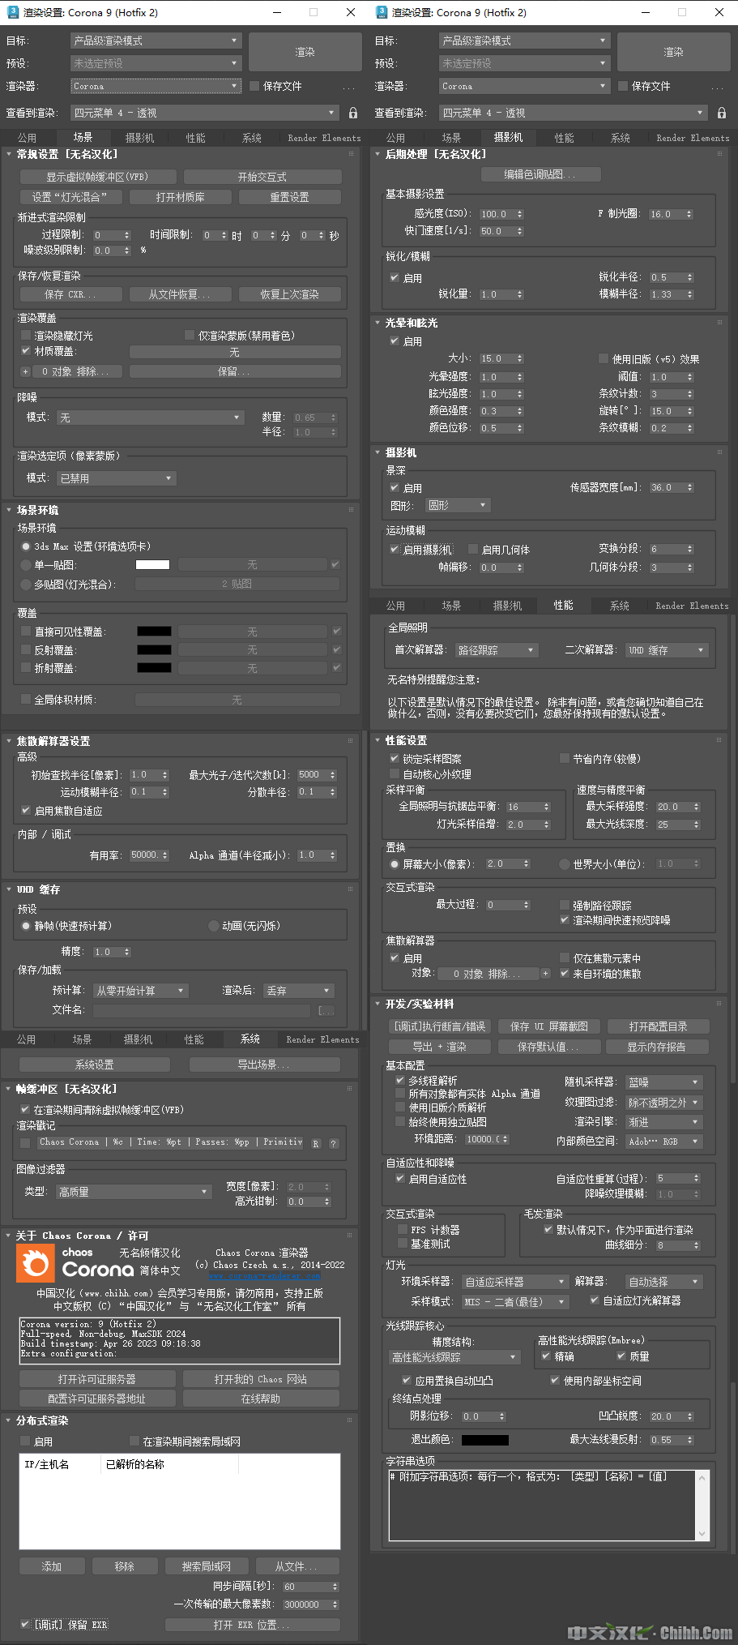Collapse the 开发/实验材料 rollout
This screenshot has height=1645, width=738.
coord(378,1004)
